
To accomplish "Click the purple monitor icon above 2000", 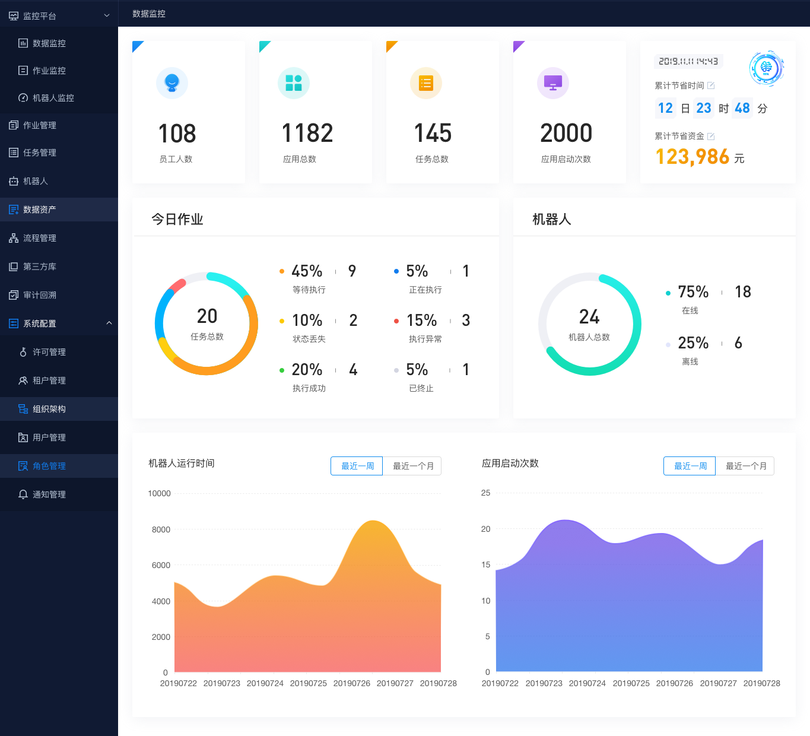I will pyautogui.click(x=553, y=83).
